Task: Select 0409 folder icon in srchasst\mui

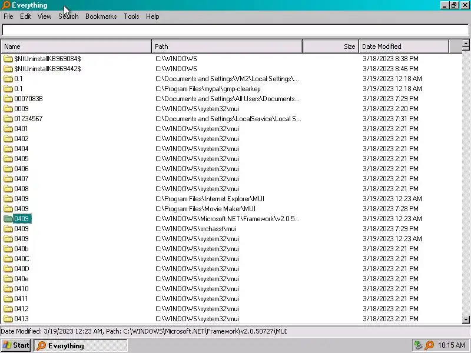Action: tap(8, 229)
